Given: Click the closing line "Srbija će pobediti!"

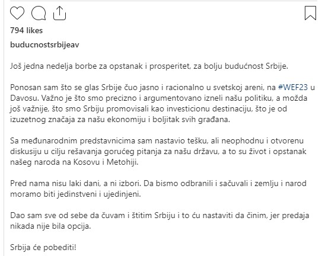Looking at the screenshot, I should (43, 247).
